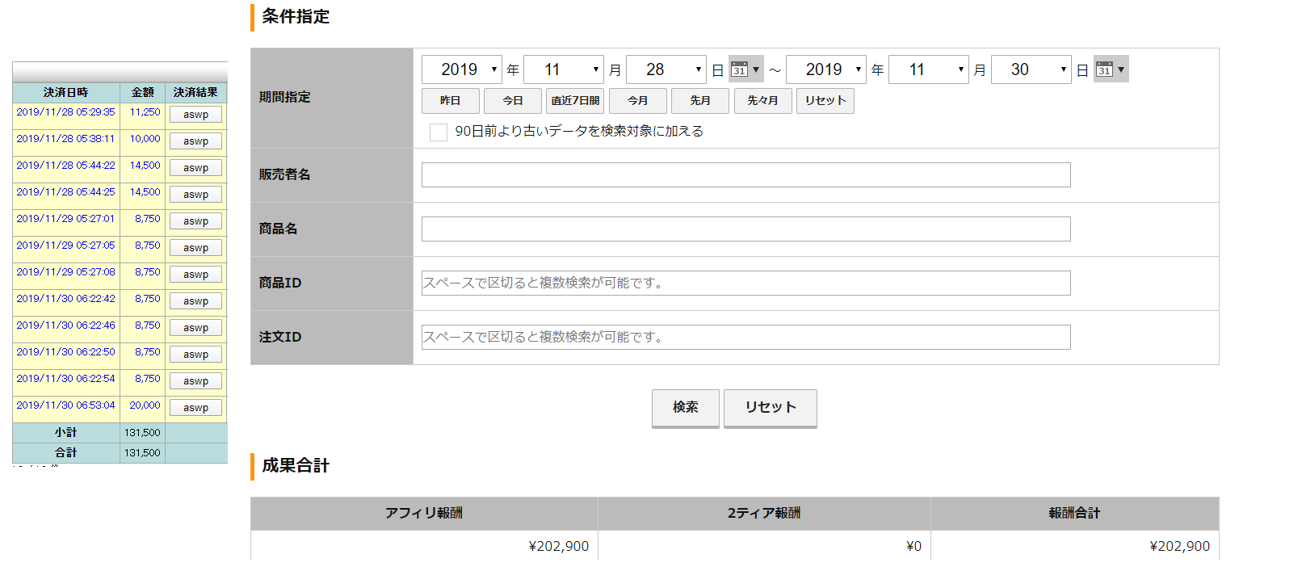Expand the end day 30 dropdown
1302x567 pixels.
pos(1031,69)
